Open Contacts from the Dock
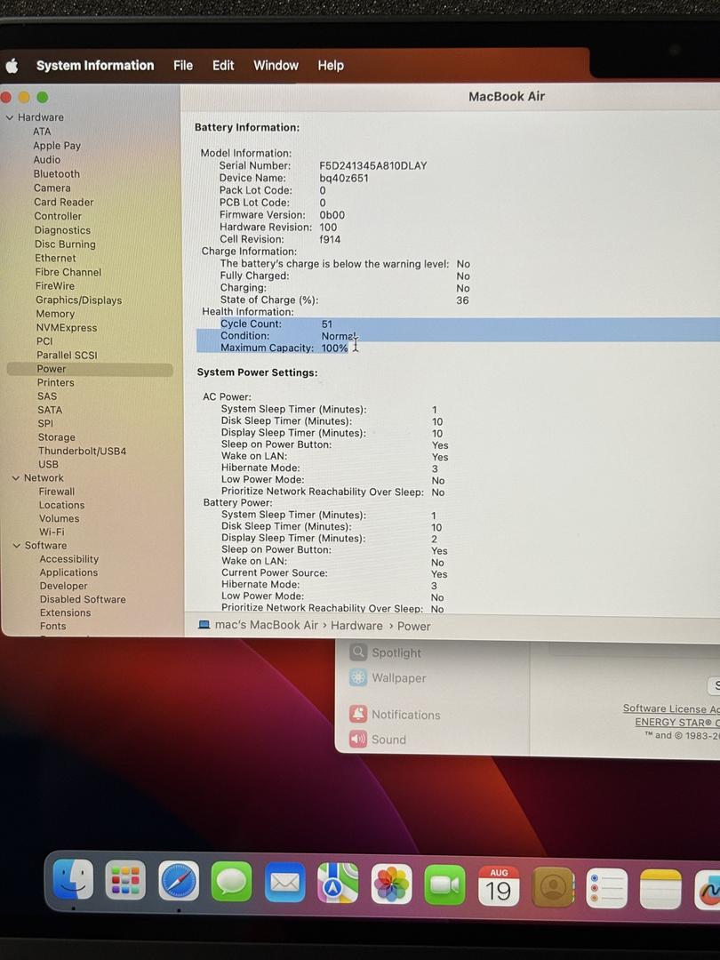This screenshot has height=960, width=720. click(x=554, y=886)
